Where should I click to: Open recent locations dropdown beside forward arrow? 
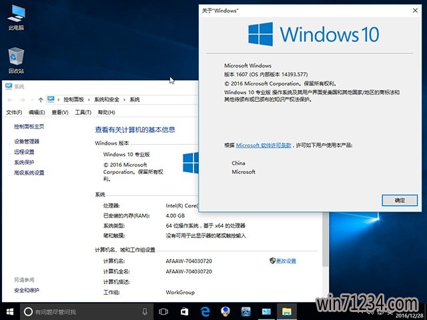coord(32,100)
